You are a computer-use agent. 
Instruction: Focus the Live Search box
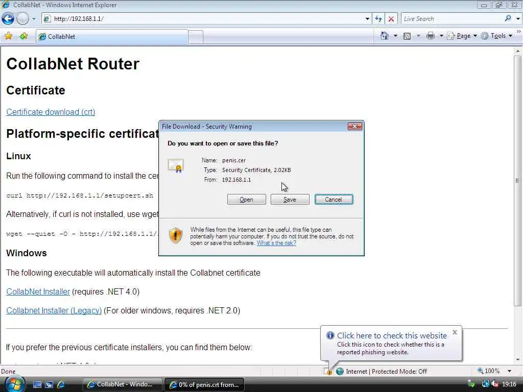click(x=452, y=19)
